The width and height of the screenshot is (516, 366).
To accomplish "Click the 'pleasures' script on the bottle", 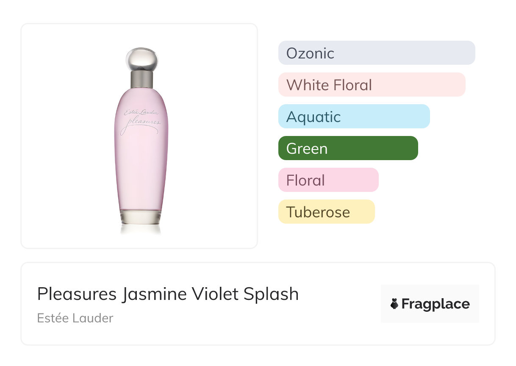I will [141, 123].
